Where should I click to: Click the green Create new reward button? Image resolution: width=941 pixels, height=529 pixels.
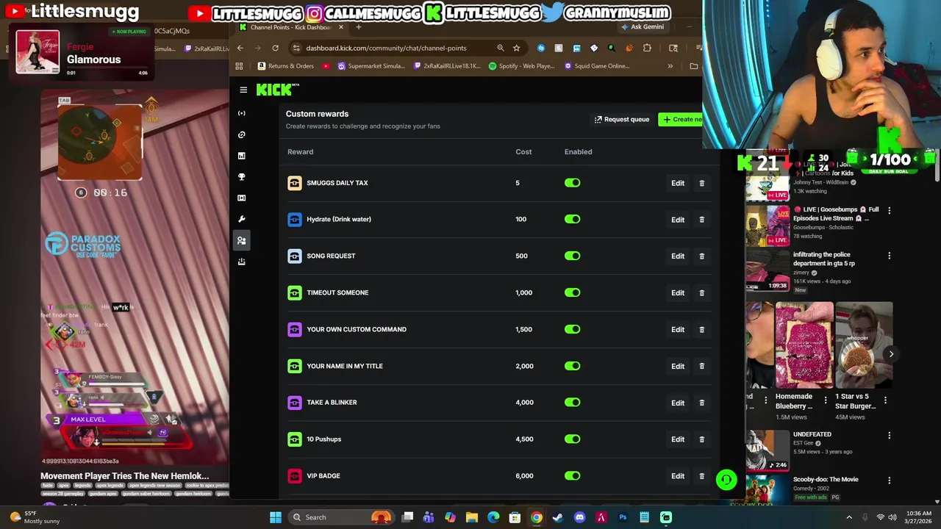point(681,119)
